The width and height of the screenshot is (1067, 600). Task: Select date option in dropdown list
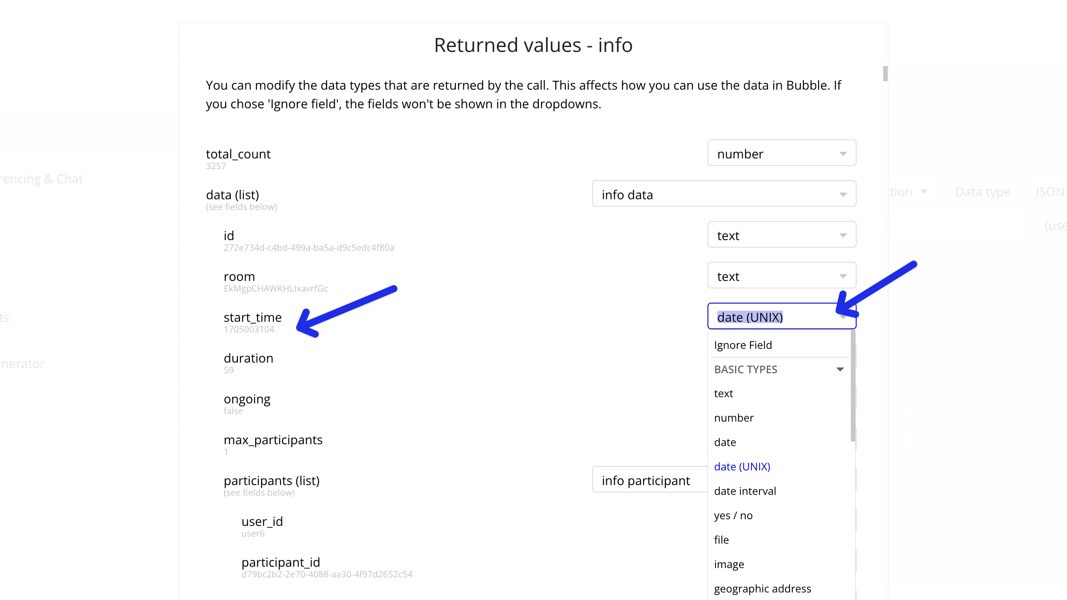point(725,442)
